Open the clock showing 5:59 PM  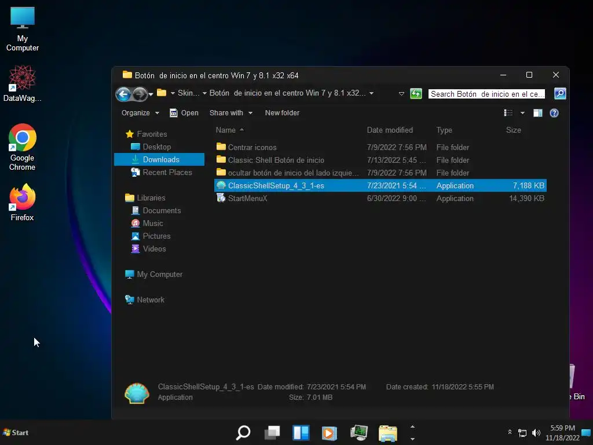pos(562,432)
